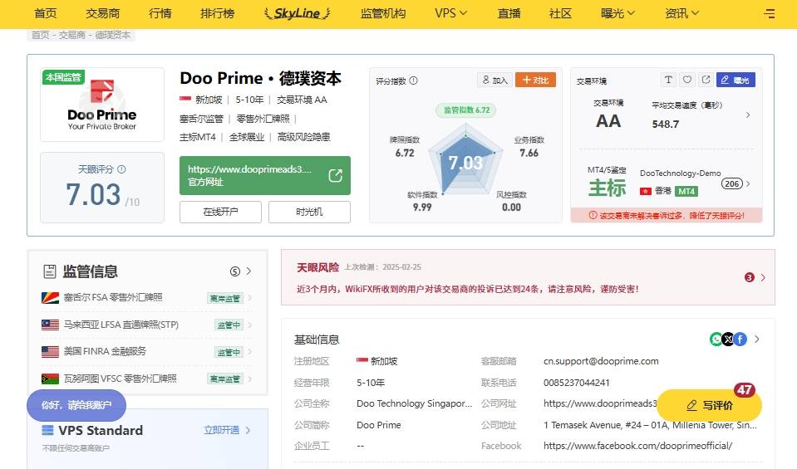Click the 监管指数 6.72 label on radar chart

point(466,110)
